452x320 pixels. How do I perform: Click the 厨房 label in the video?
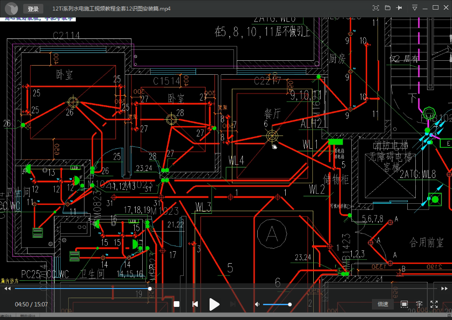point(337,59)
